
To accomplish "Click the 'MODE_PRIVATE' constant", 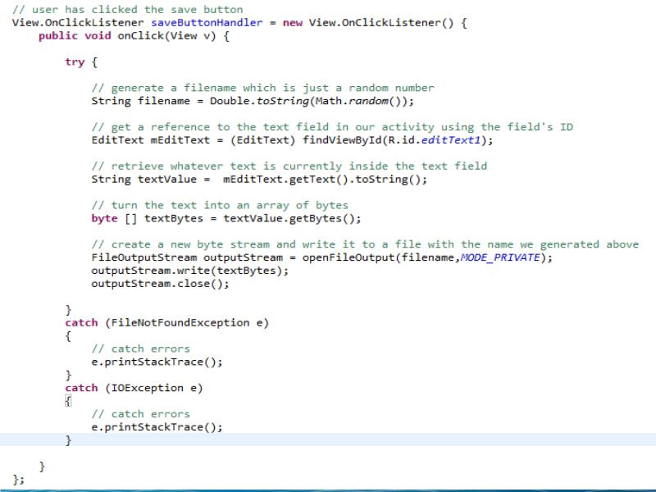I will [x=500, y=257].
